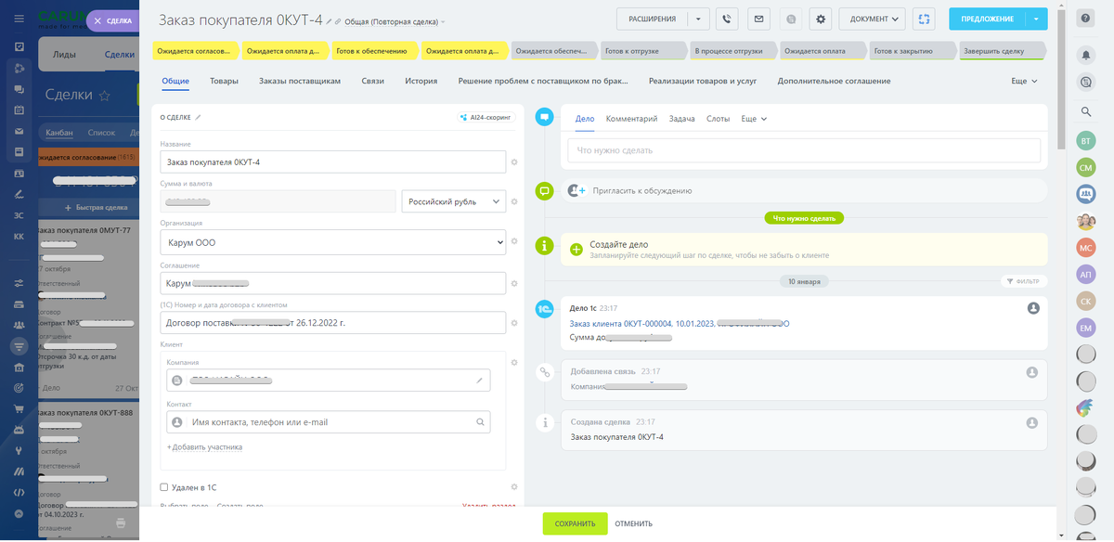Switch to the Товары tab

coord(224,81)
